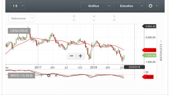Click the red -43,40 MACD value tag
Image resolution: width=170 pixels, height=95 pixels.
pyautogui.click(x=148, y=77)
